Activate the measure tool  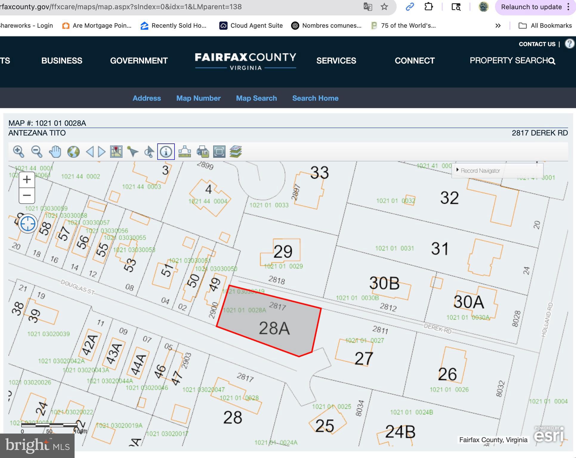(185, 152)
